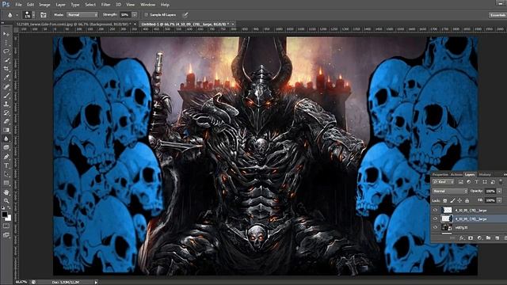Image resolution: width=507 pixels, height=285 pixels.
Task: Select the Clone Stamp tool
Action: tap(6, 104)
